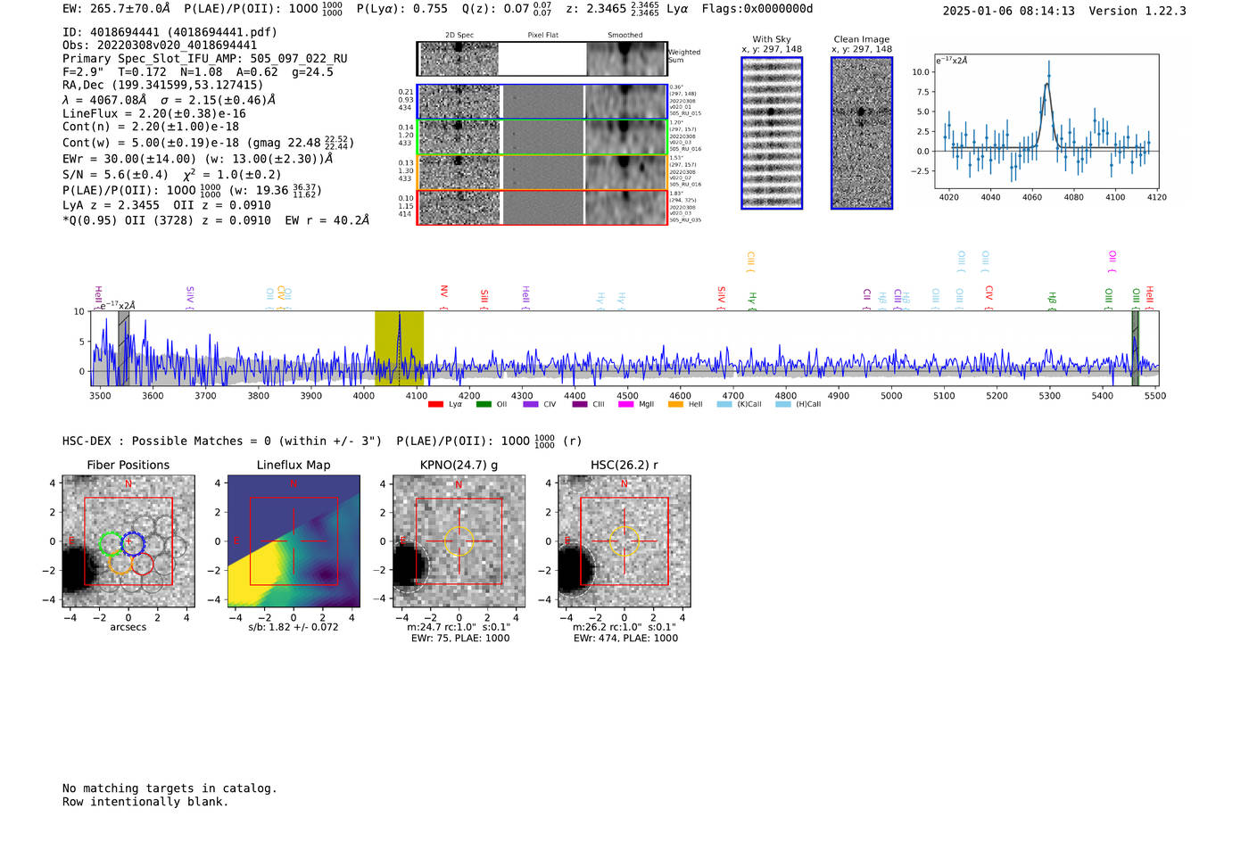Click the green hatched band near 5460Å
Viewport: 1249px width, 850px height.
(x=1135, y=349)
